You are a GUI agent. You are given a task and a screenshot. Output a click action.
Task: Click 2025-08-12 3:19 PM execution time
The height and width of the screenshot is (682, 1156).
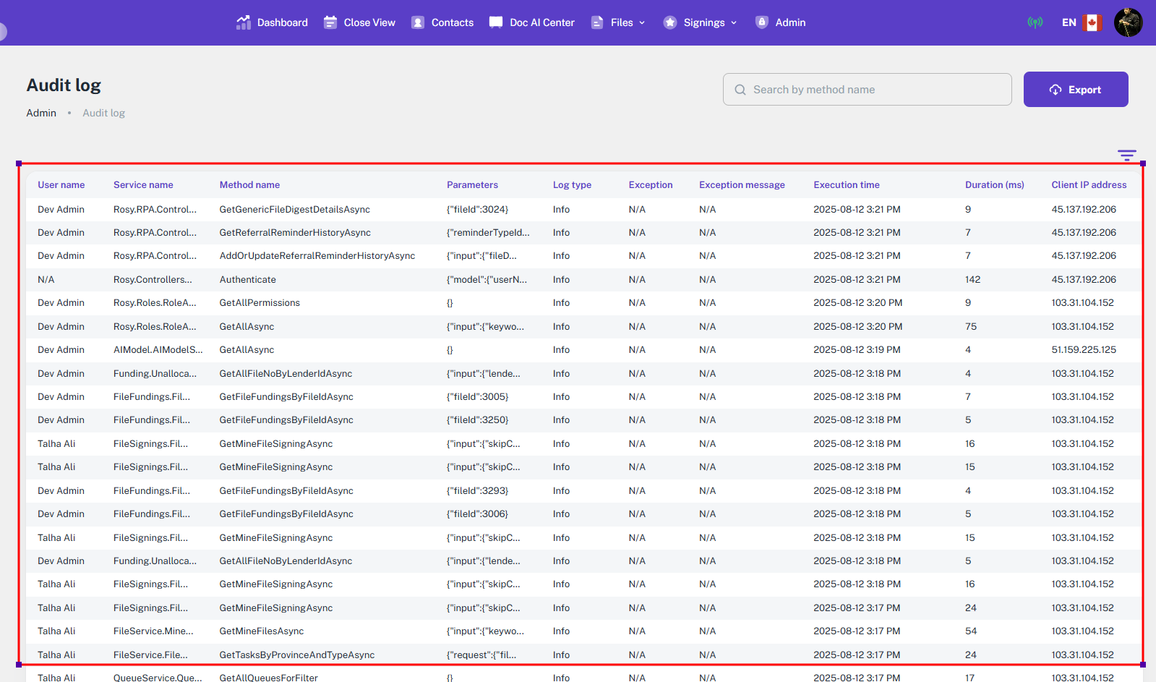(857, 350)
